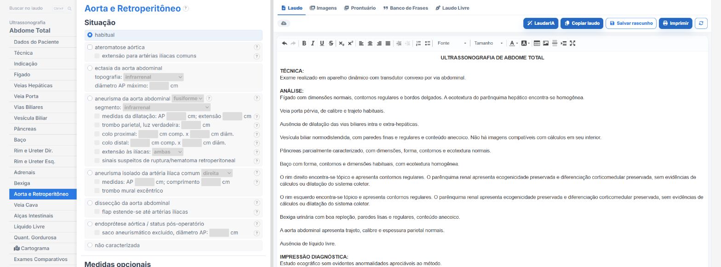The width and height of the screenshot is (721, 267).
Task: Toggle strikethrough formatting
Action: pyautogui.click(x=331, y=43)
